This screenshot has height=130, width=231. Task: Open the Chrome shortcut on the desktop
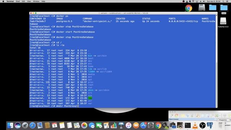188,8
